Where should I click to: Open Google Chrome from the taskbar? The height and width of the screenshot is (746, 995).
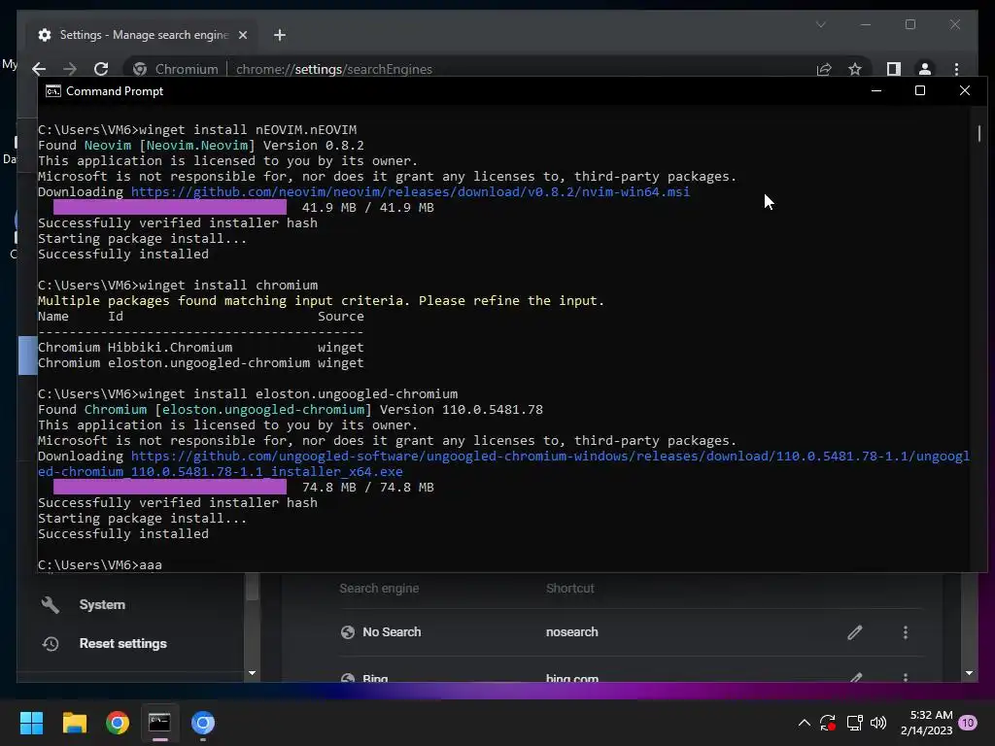118,723
